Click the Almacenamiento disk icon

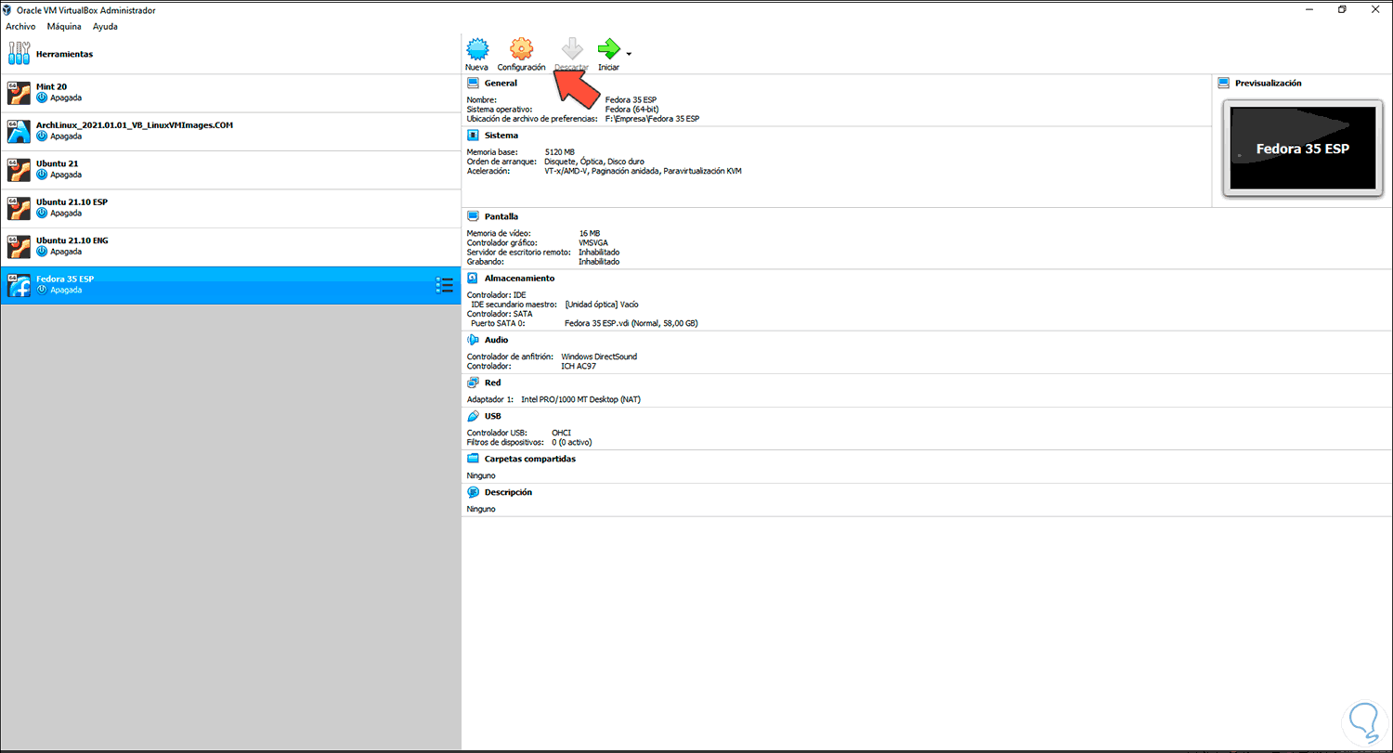[x=473, y=278]
